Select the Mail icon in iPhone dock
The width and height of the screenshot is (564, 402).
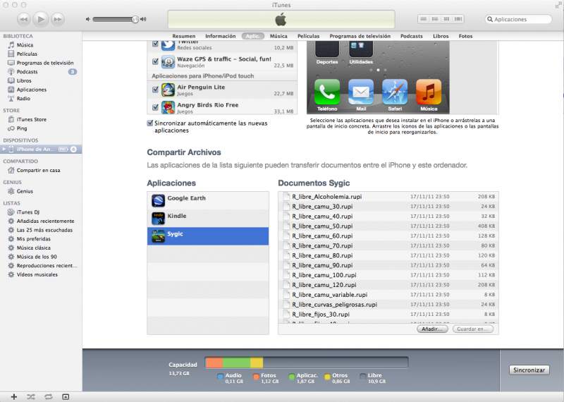361,92
